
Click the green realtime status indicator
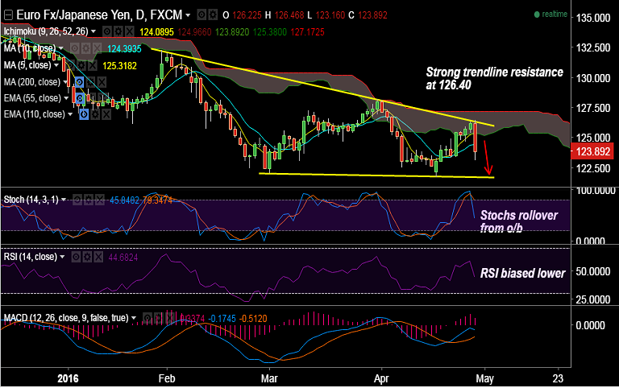pyautogui.click(x=550, y=14)
